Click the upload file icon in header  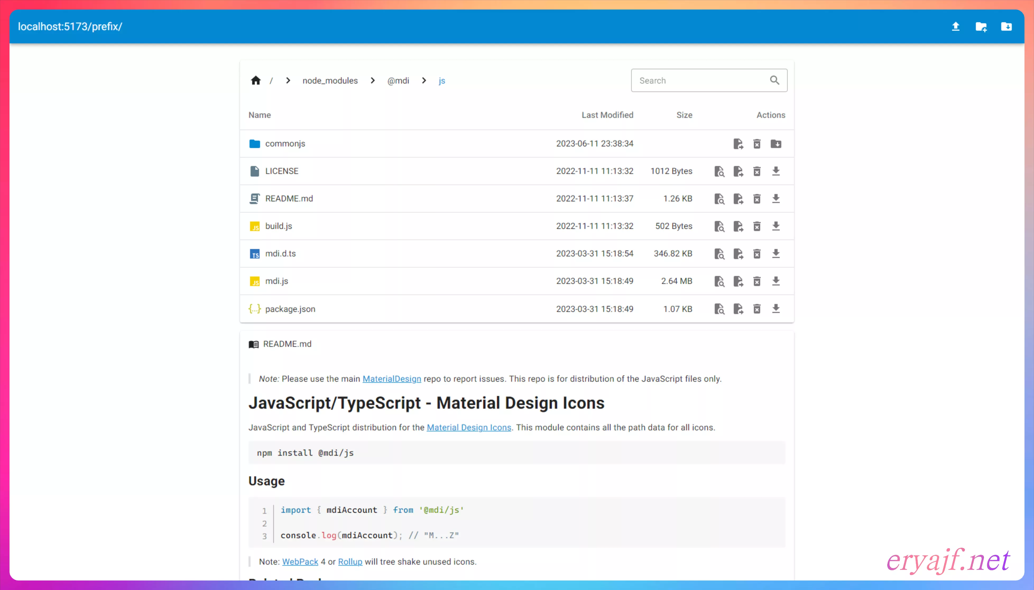[955, 27]
